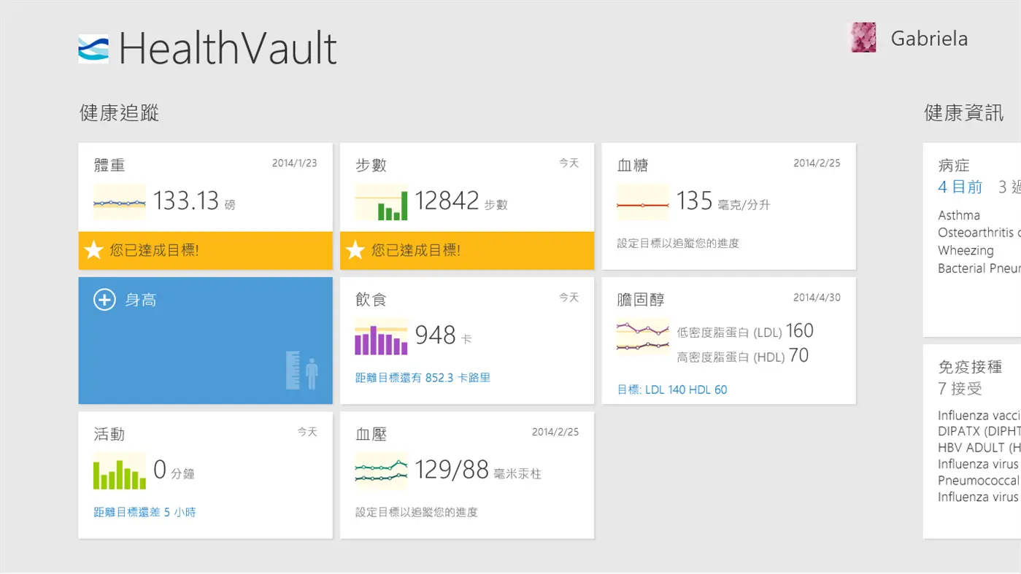Select the 體重 goal achieved banner text
The width and height of the screenshot is (1021, 574).
pyautogui.click(x=155, y=250)
